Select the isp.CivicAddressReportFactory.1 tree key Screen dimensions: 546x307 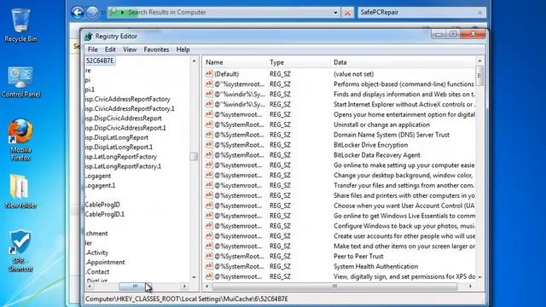(130, 108)
